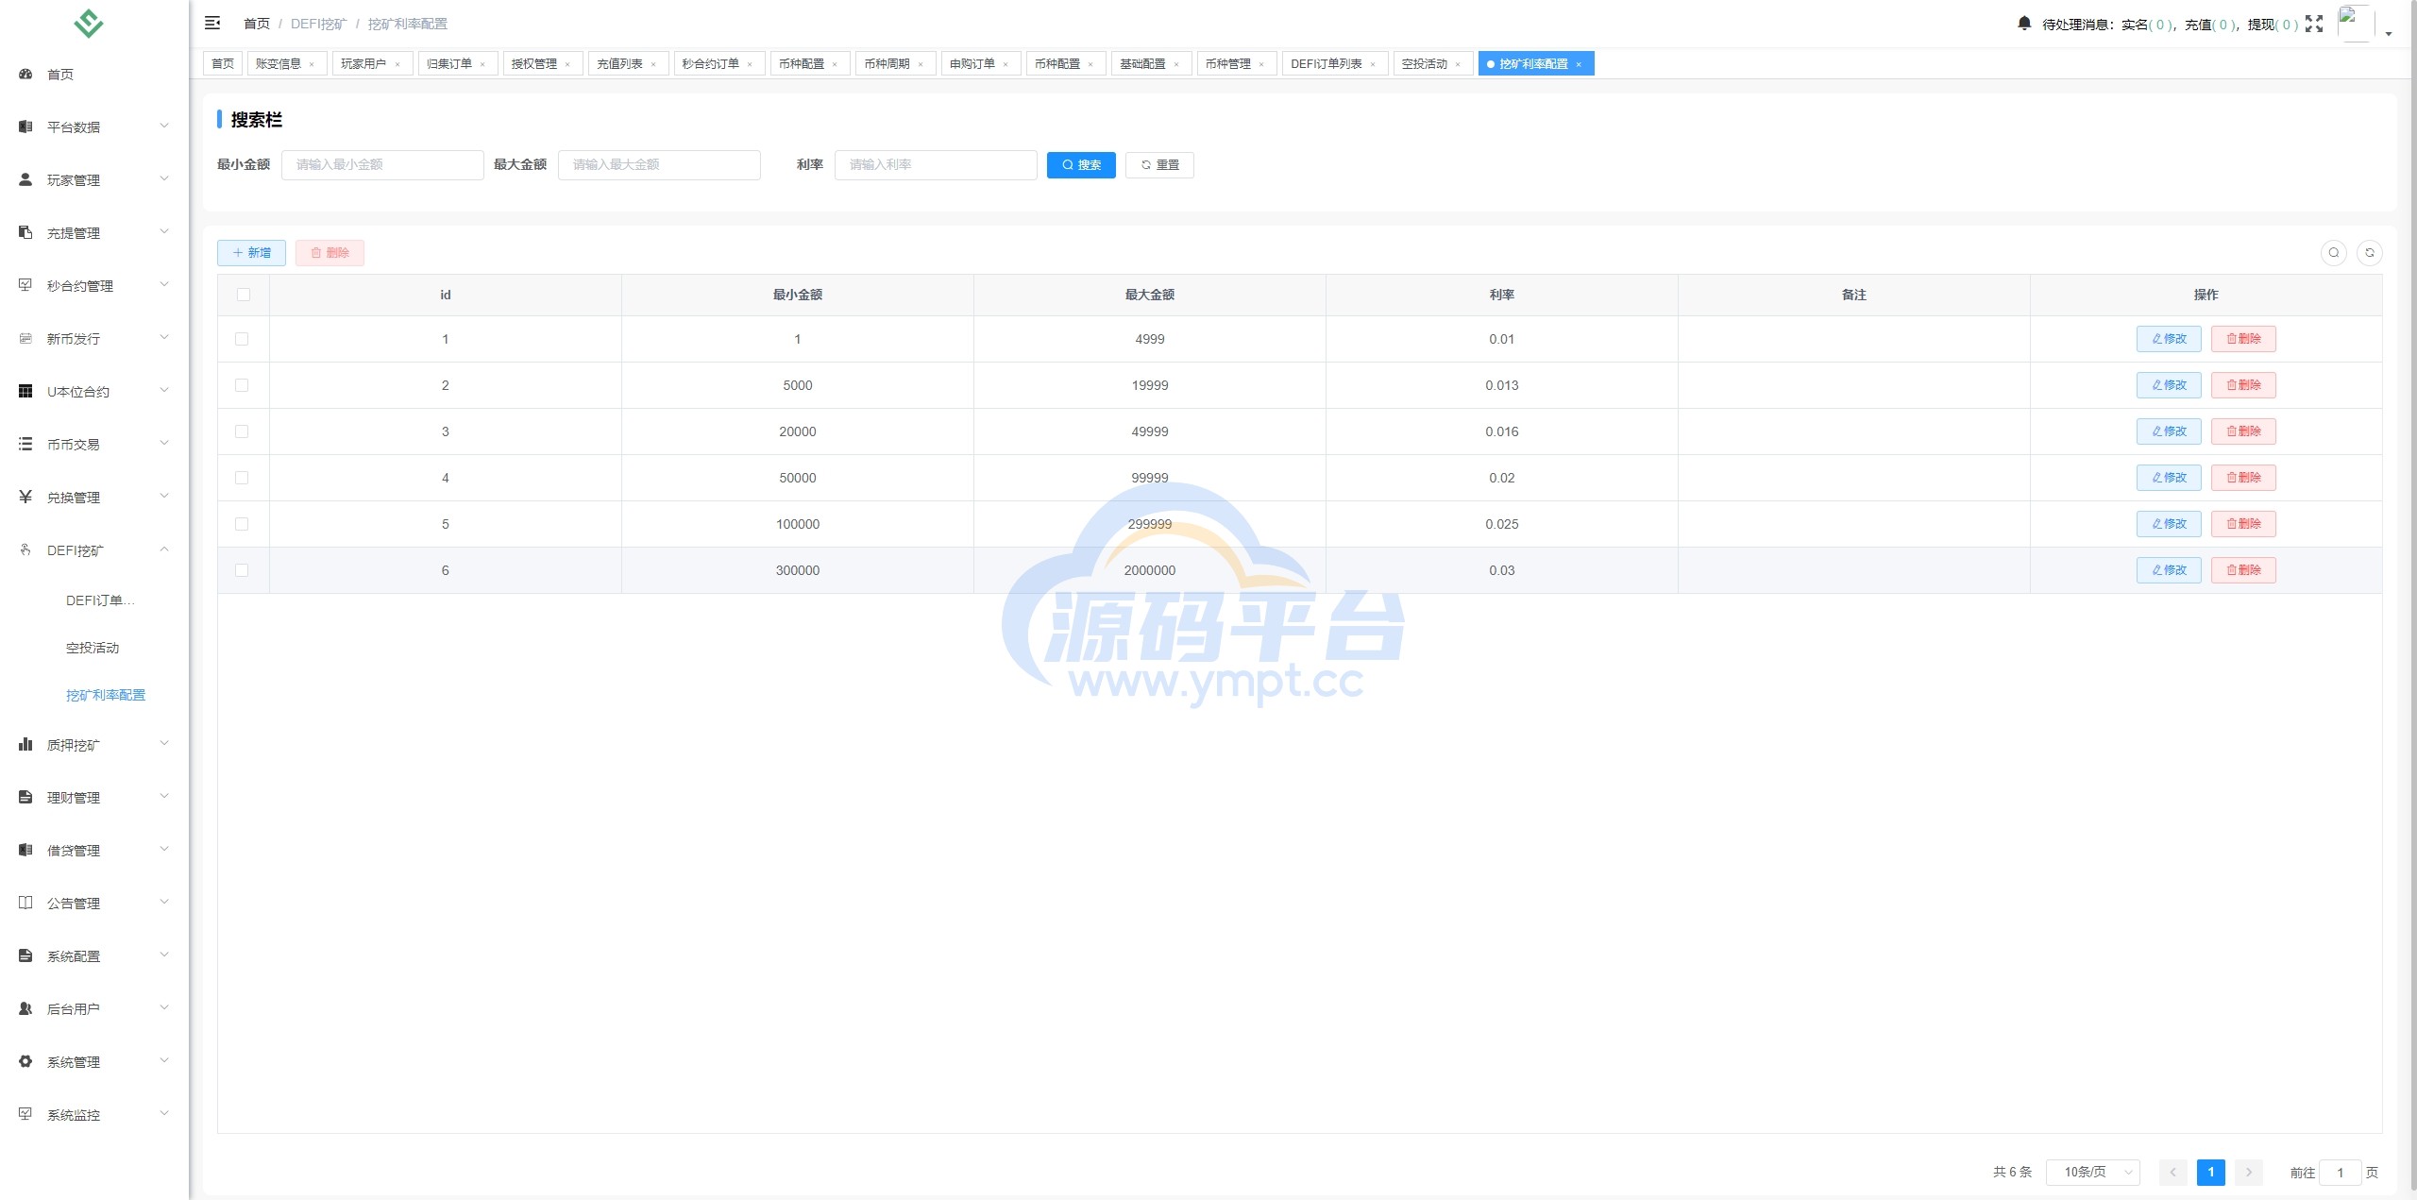Image resolution: width=2417 pixels, height=1200 pixels.
Task: Click the 前往 page number input
Action: (x=2340, y=1172)
